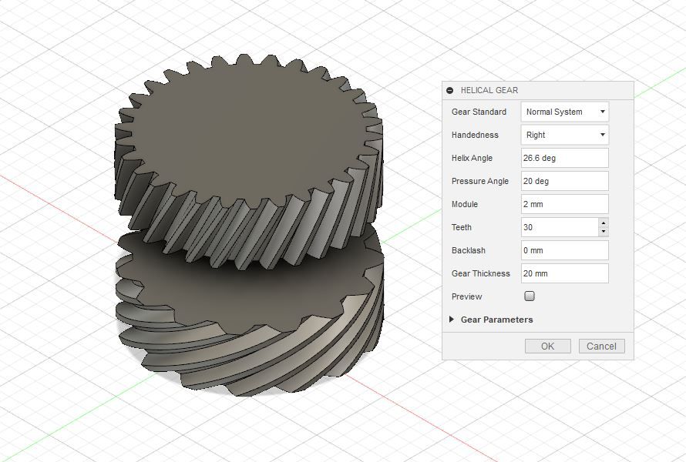Click the Gear Thickness label
This screenshot has height=462, width=686.
pos(480,273)
